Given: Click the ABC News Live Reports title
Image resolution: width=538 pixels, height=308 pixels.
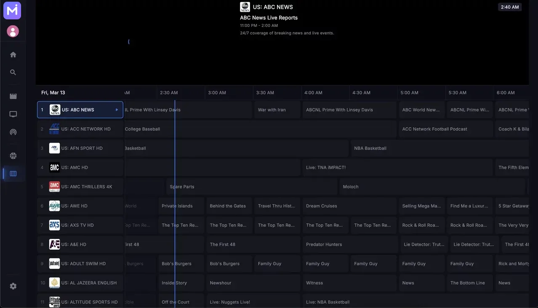Looking at the screenshot, I should (x=269, y=18).
